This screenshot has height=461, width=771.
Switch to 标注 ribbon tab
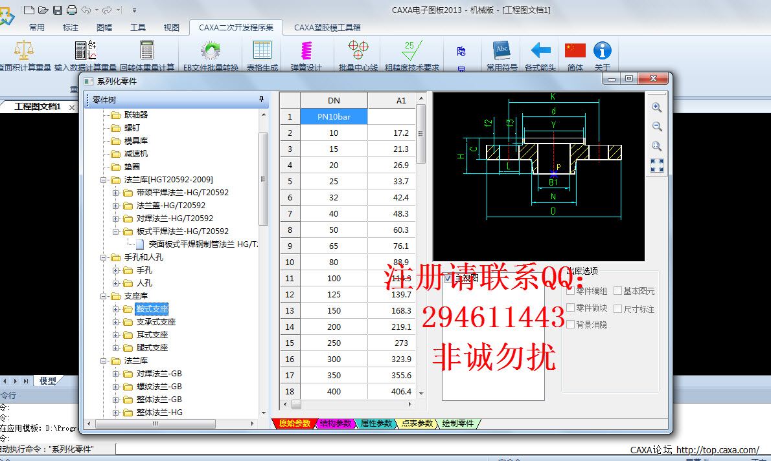[x=71, y=28]
